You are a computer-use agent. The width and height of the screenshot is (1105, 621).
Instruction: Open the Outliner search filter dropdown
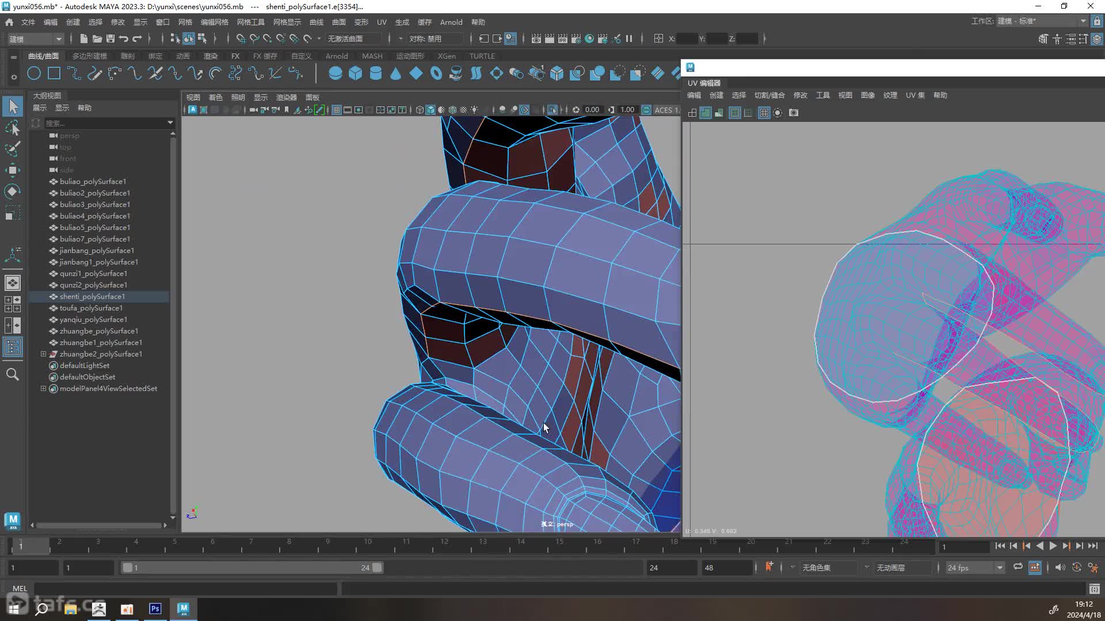[170, 122]
